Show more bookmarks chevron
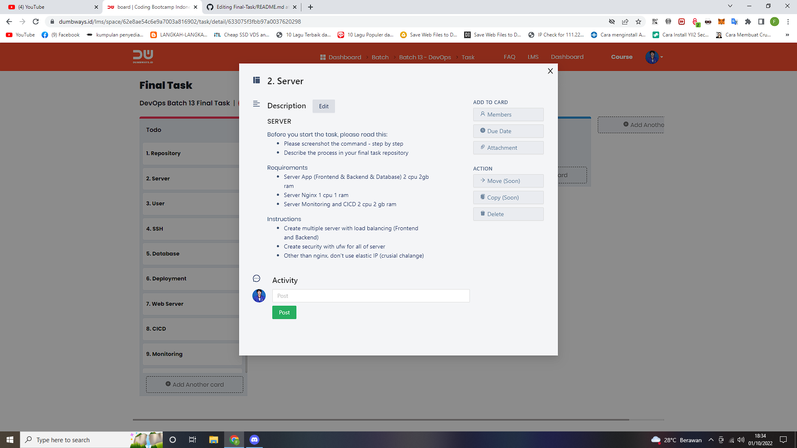Screen dimensions: 797x448 click(x=787, y=35)
